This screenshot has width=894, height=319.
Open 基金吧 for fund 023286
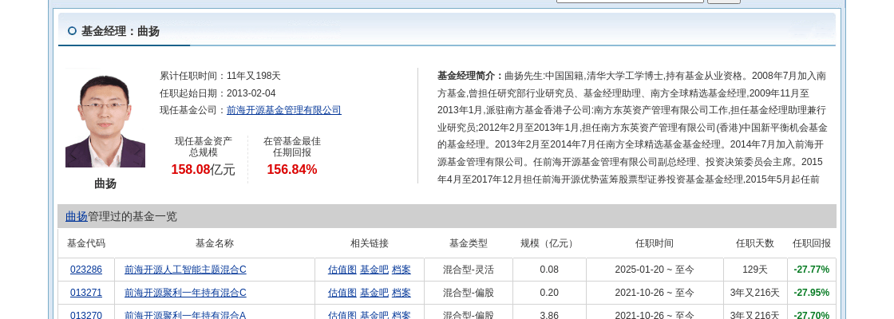374,270
